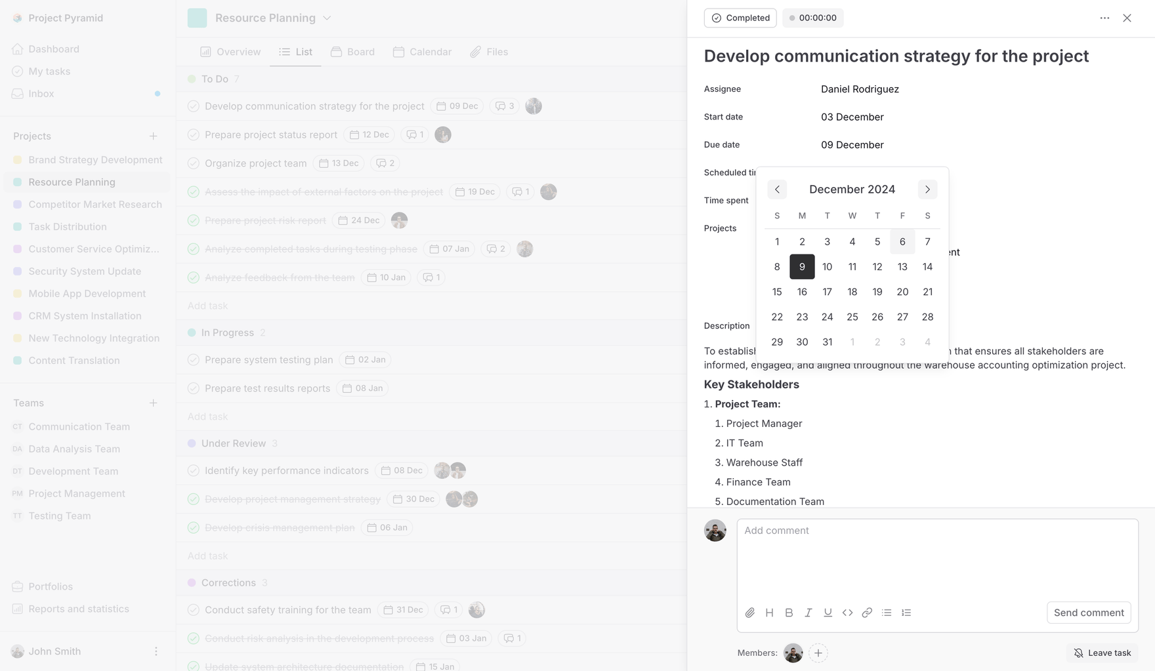
Task: Add a numbered list in comment editor
Action: pos(906,613)
